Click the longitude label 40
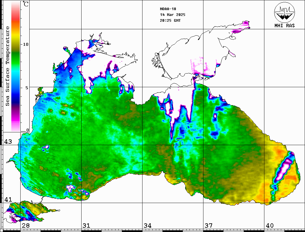Image resolution: width=305 pixels, height=232 pixels. pos(269,226)
